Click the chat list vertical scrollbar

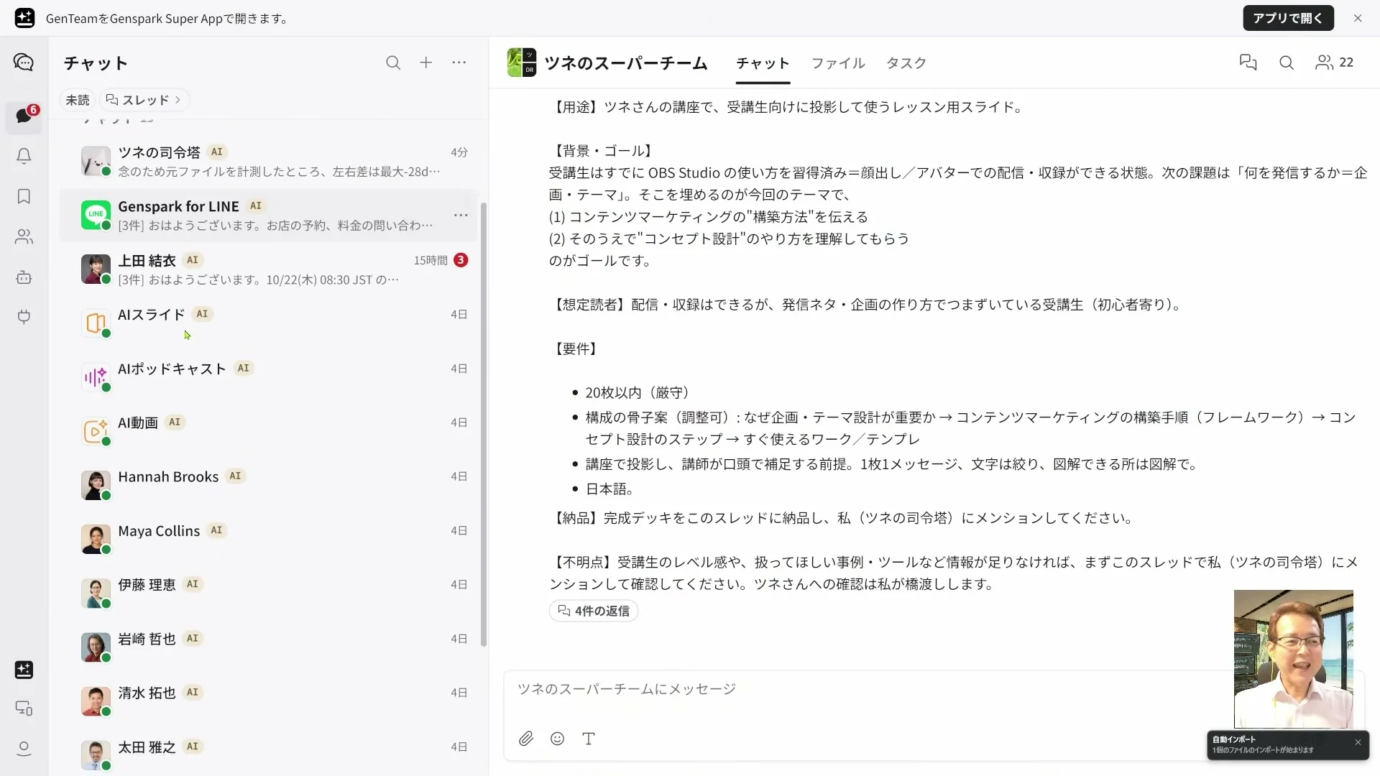coord(484,424)
